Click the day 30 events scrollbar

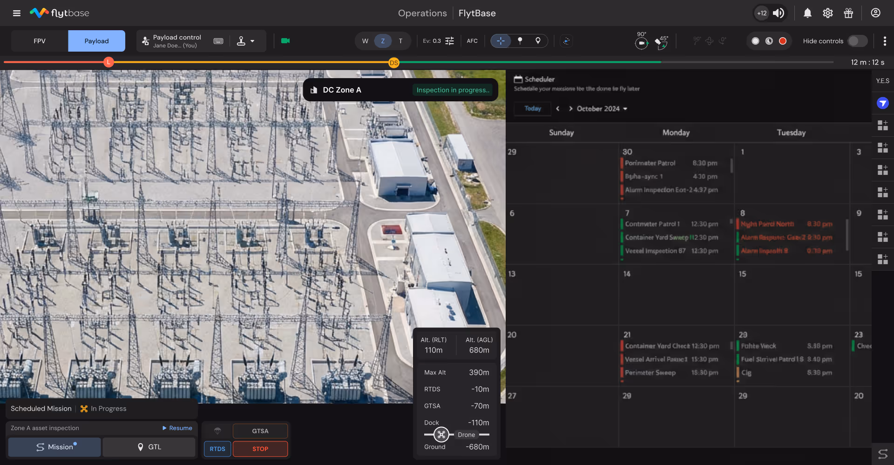click(731, 166)
